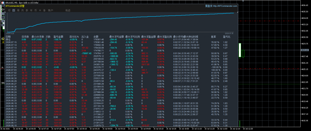
Task: Open the question mark help icon
Action: 3,17
